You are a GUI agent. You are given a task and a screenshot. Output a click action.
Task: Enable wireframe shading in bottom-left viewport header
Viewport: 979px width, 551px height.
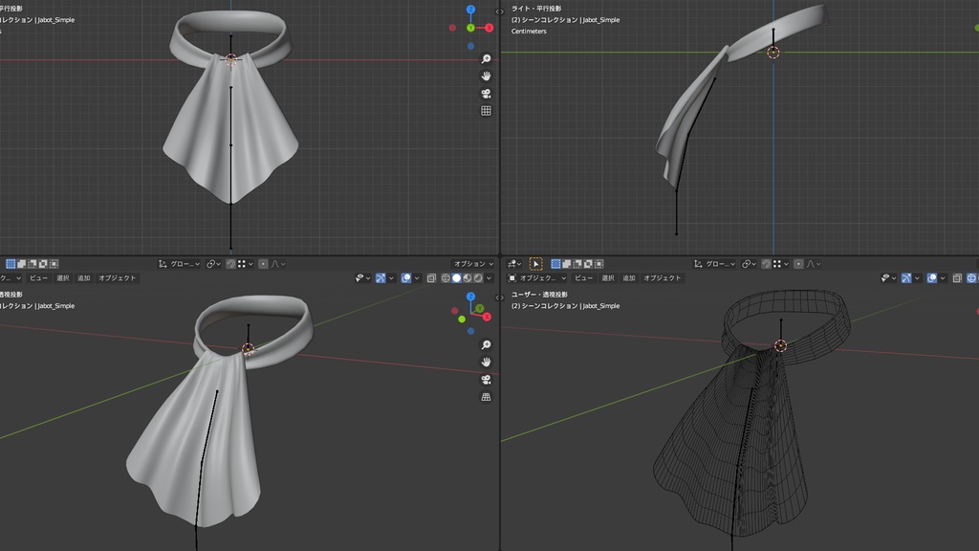click(x=446, y=278)
